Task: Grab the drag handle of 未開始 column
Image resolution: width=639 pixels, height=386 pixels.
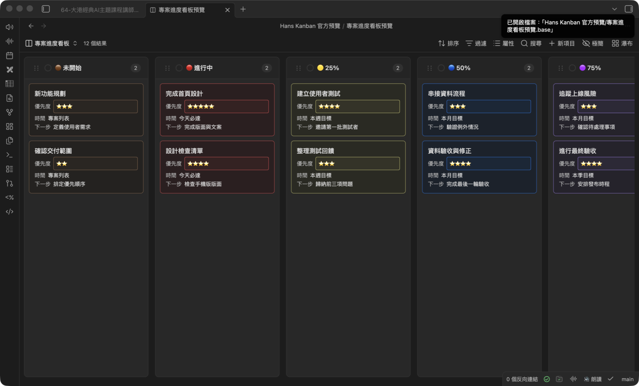Action: pos(36,68)
